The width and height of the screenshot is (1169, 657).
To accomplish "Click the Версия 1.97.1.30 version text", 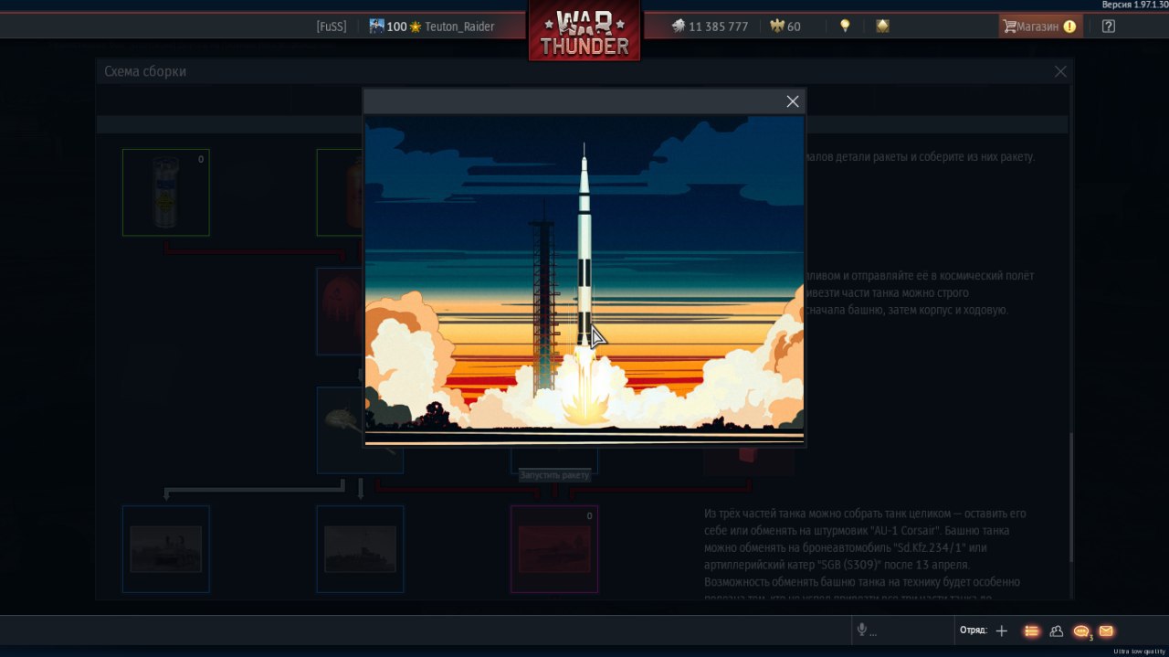I will (x=1134, y=5).
